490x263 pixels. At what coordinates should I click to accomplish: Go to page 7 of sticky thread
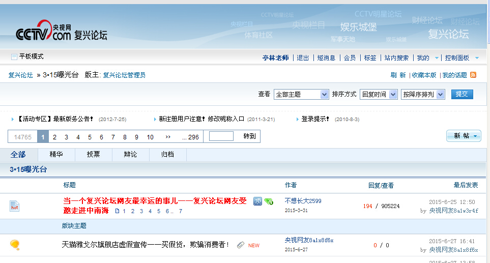(x=181, y=212)
